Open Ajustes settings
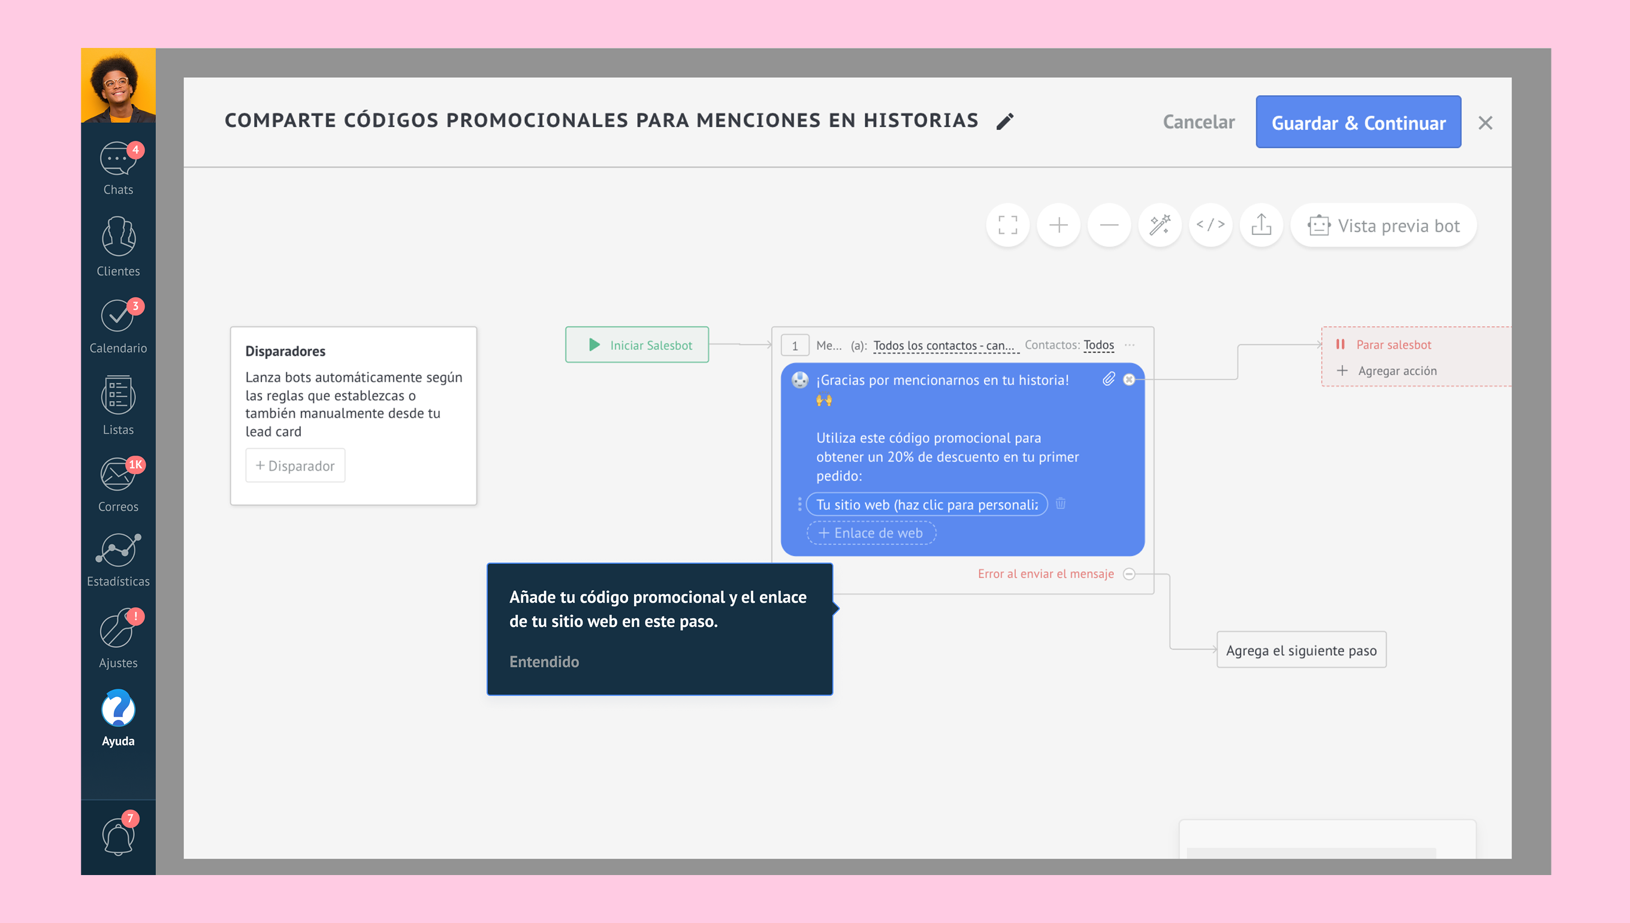Image resolution: width=1630 pixels, height=923 pixels. point(118,638)
